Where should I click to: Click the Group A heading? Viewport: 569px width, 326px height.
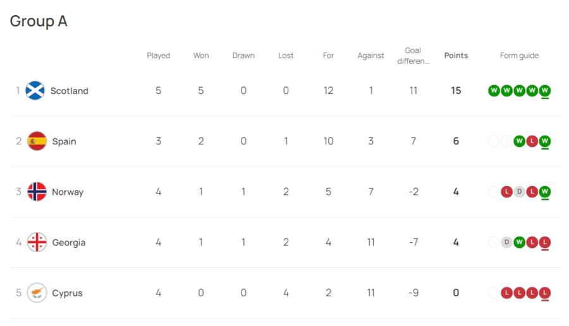[x=39, y=21]
